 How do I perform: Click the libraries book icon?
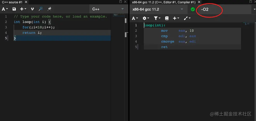(167, 18)
